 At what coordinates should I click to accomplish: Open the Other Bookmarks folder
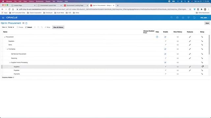(x=202, y=13)
